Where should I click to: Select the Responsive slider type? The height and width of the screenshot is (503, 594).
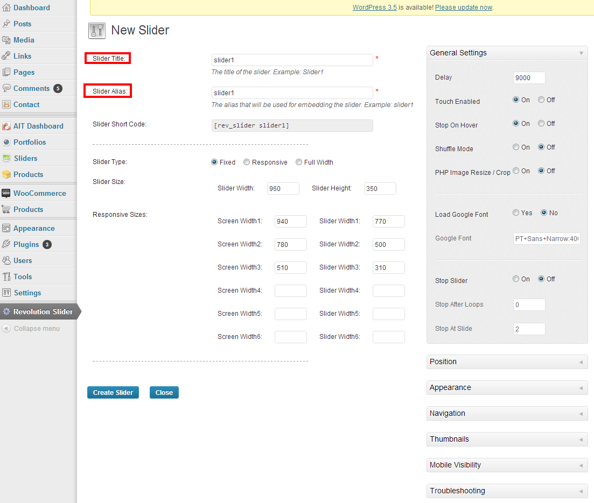click(x=247, y=162)
